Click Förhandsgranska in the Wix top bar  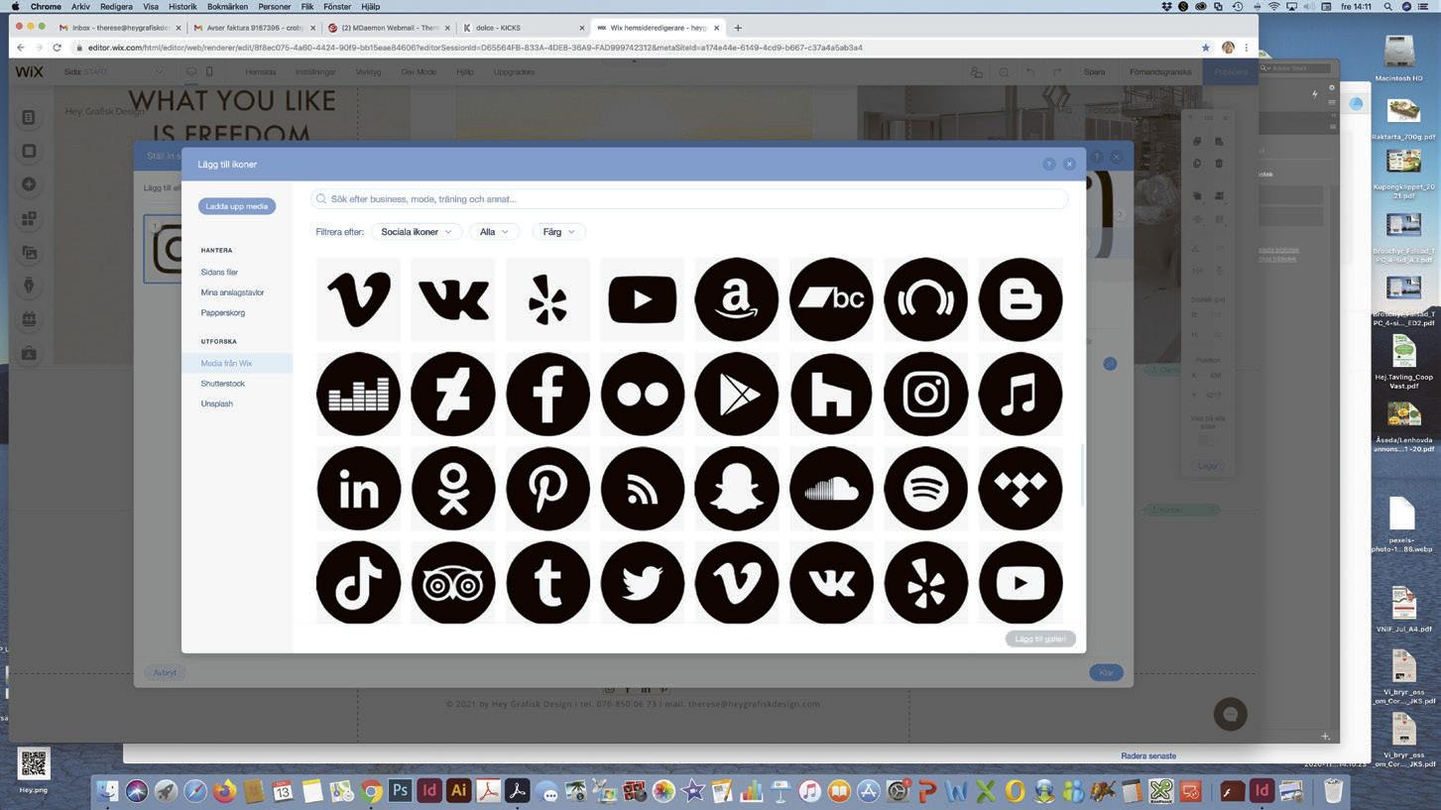(1160, 71)
